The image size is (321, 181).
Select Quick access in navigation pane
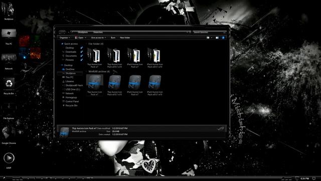click(71, 44)
